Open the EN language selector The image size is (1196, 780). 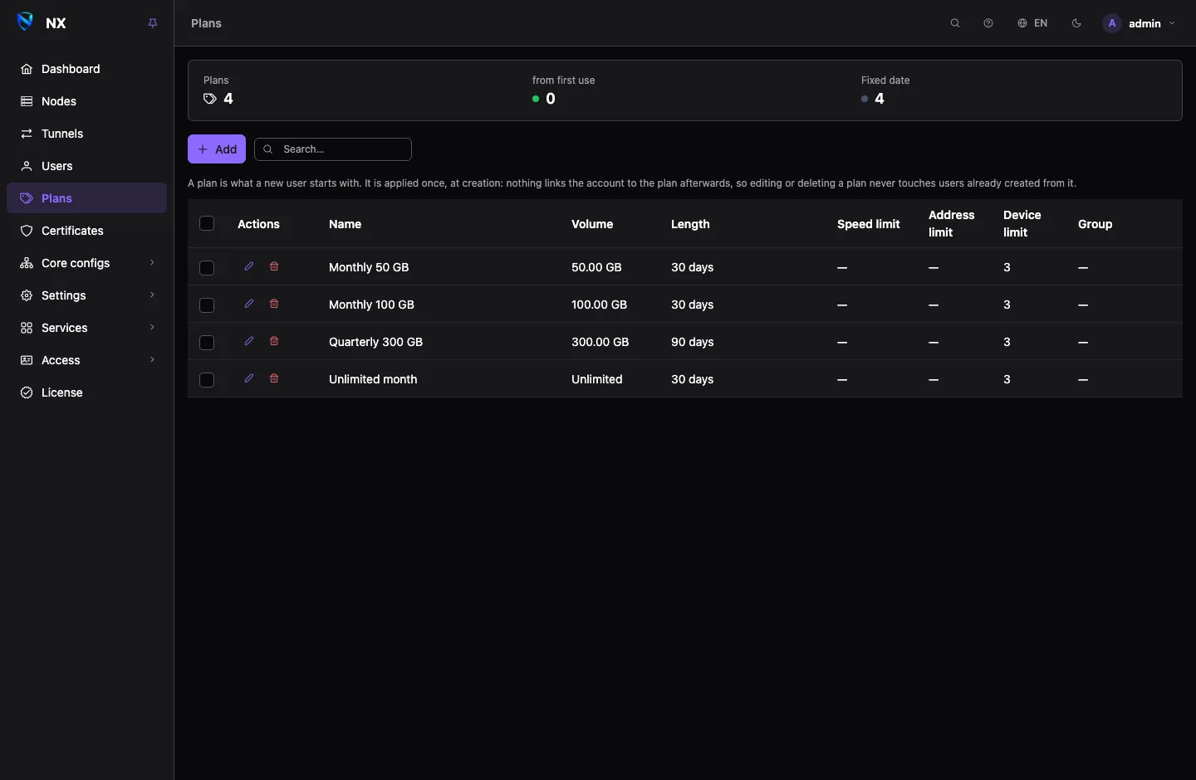(x=1032, y=23)
